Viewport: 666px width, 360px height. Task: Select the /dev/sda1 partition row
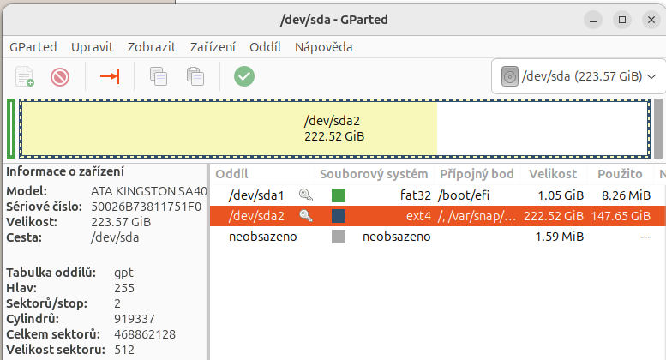point(437,195)
